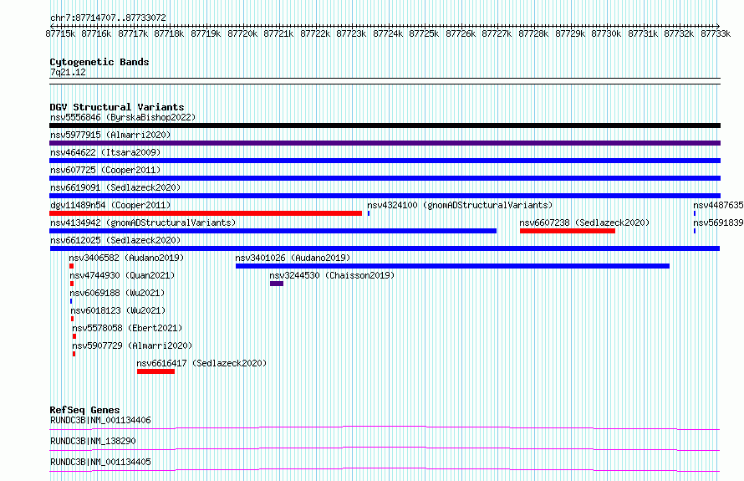This screenshot has width=744, height=481.
Task: Click the small red nsv5578058 marker
Action: click(x=74, y=336)
